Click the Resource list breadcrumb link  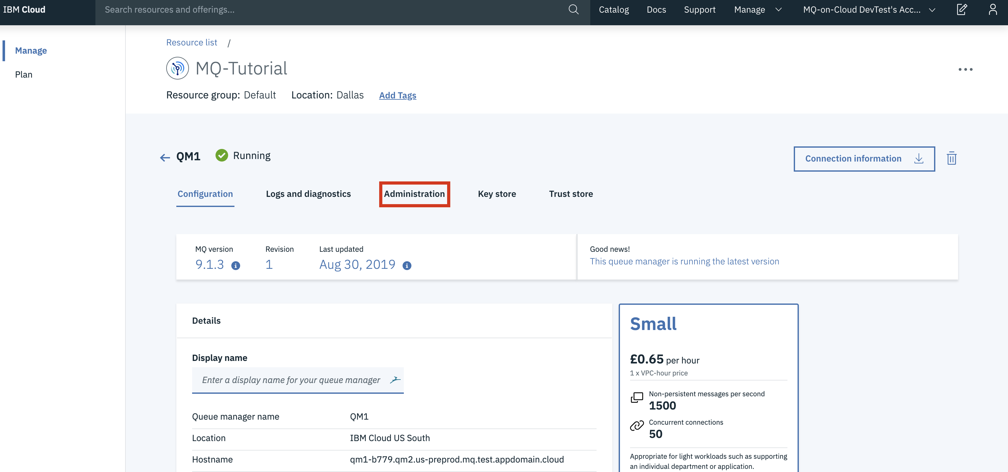click(191, 42)
